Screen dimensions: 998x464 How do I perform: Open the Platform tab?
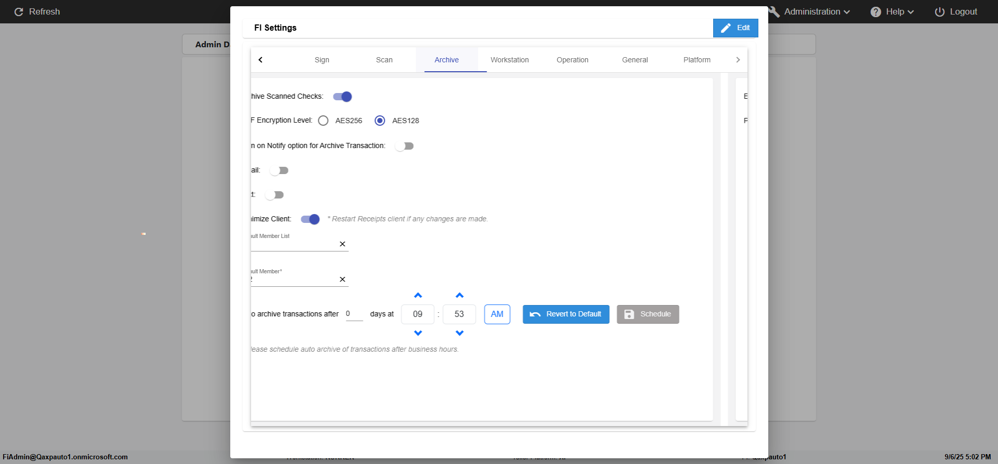[697, 60]
